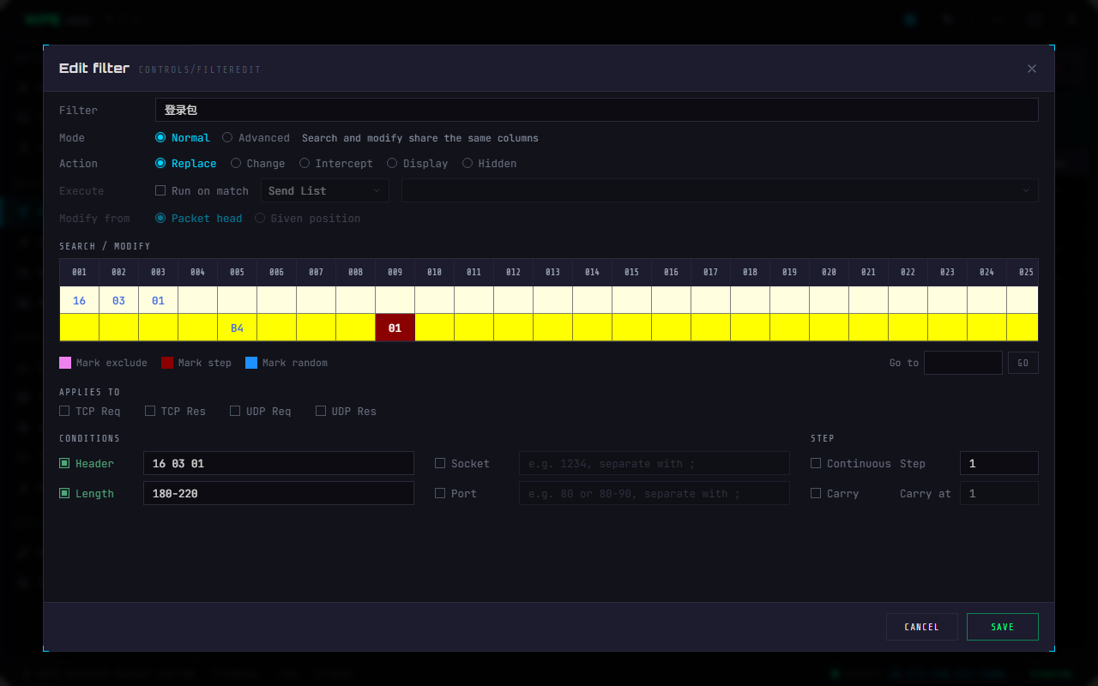Open the Send List dropdown

pos(325,190)
